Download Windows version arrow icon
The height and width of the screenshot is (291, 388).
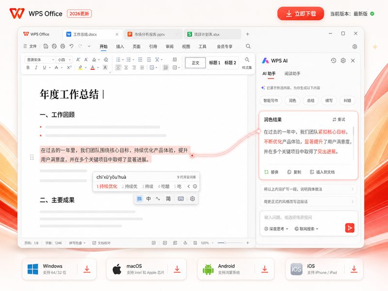[x=87, y=269]
